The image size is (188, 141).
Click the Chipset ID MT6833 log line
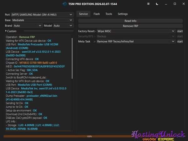pos(31,63)
